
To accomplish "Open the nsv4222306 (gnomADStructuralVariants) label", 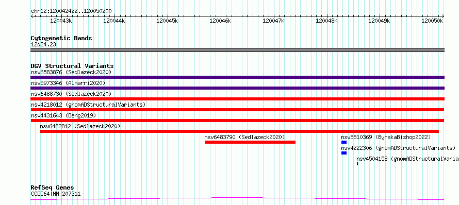I will point(399,148).
